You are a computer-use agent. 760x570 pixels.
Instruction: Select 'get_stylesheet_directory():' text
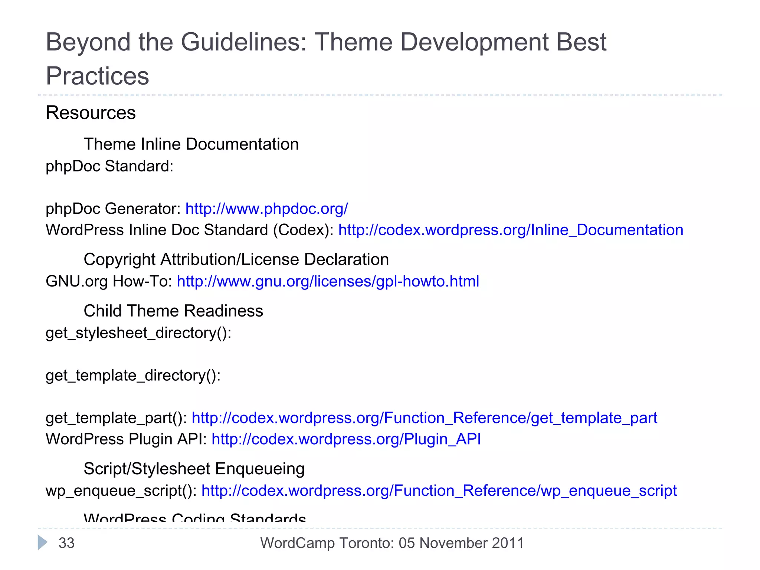138,333
